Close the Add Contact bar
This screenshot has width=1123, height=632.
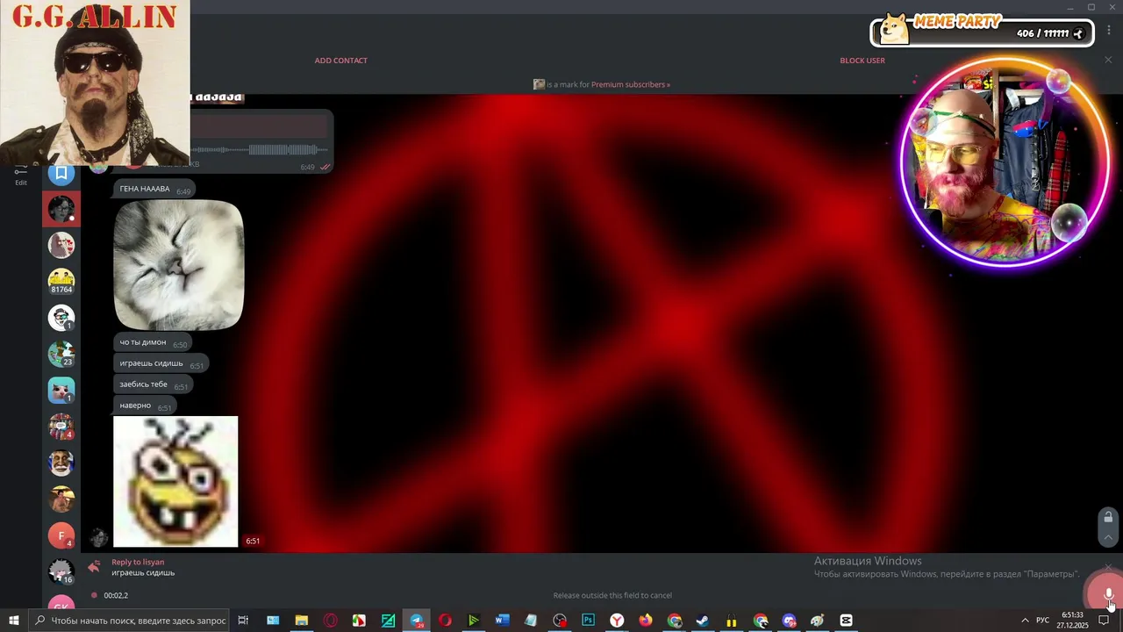(1108, 60)
